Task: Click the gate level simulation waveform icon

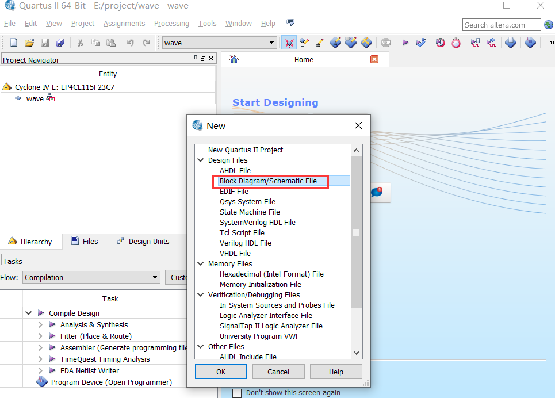Action: click(491, 43)
